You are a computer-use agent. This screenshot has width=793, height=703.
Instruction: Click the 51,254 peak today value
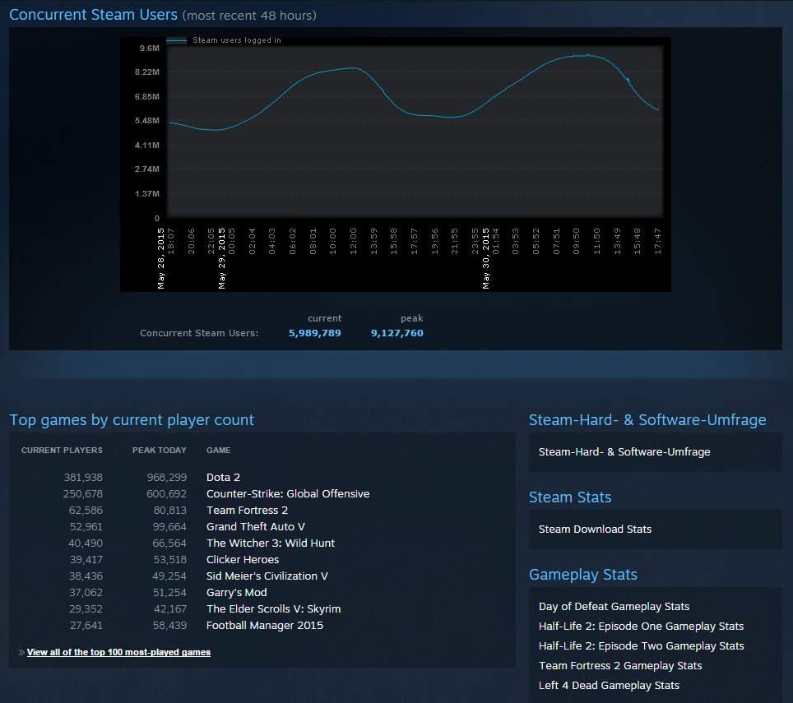pos(169,592)
